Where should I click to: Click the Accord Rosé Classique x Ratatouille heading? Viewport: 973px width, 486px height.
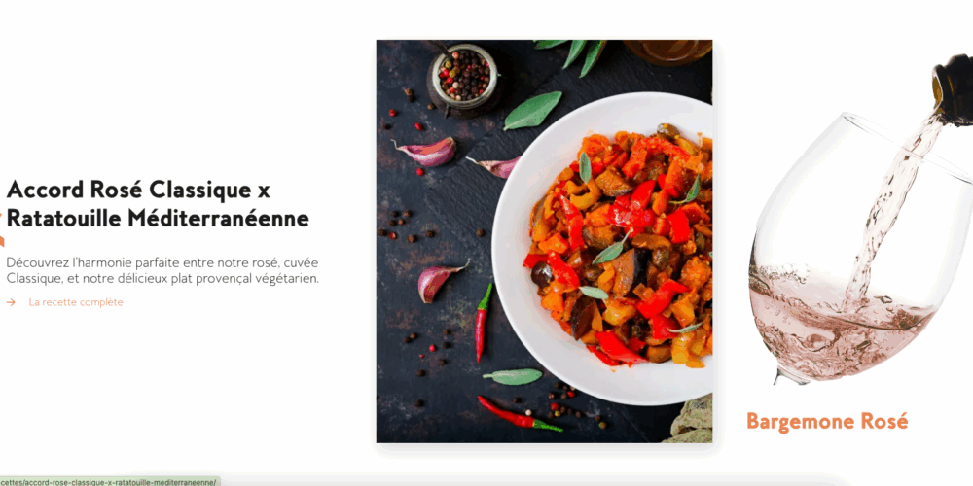click(x=158, y=204)
